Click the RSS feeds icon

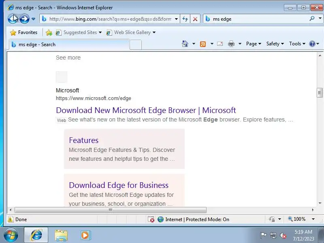(203, 44)
